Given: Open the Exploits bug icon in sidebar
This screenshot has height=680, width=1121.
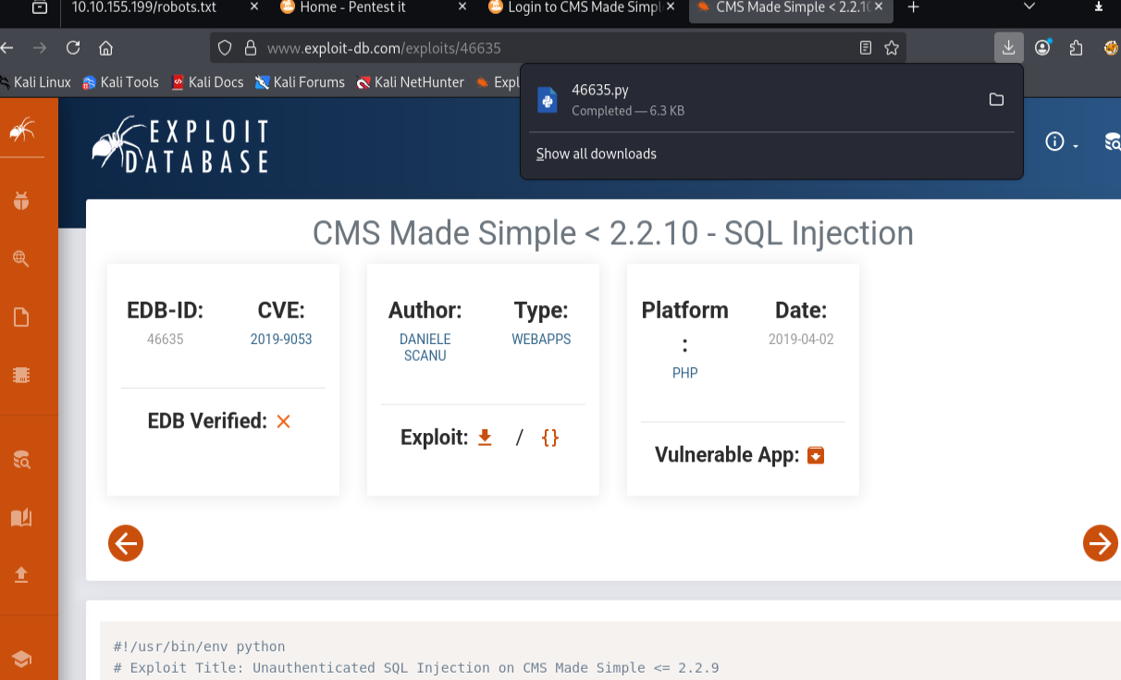Looking at the screenshot, I should tap(21, 202).
